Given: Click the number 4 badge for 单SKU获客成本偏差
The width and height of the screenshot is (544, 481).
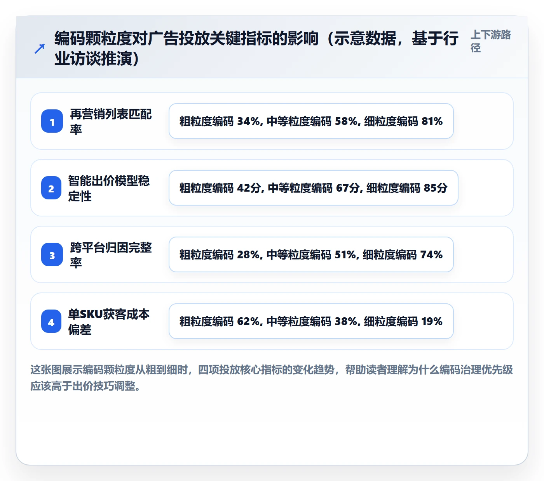Looking at the screenshot, I should (51, 322).
